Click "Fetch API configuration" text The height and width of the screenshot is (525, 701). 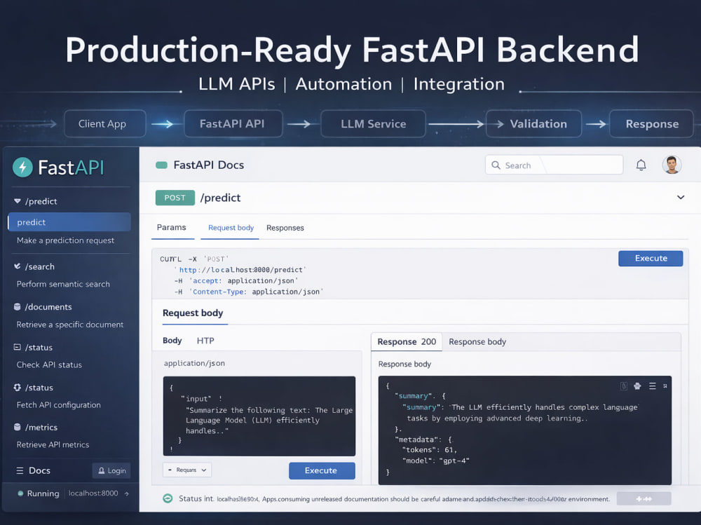click(59, 405)
